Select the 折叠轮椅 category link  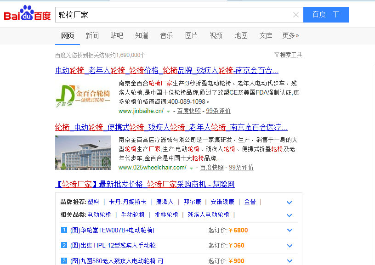point(166,214)
